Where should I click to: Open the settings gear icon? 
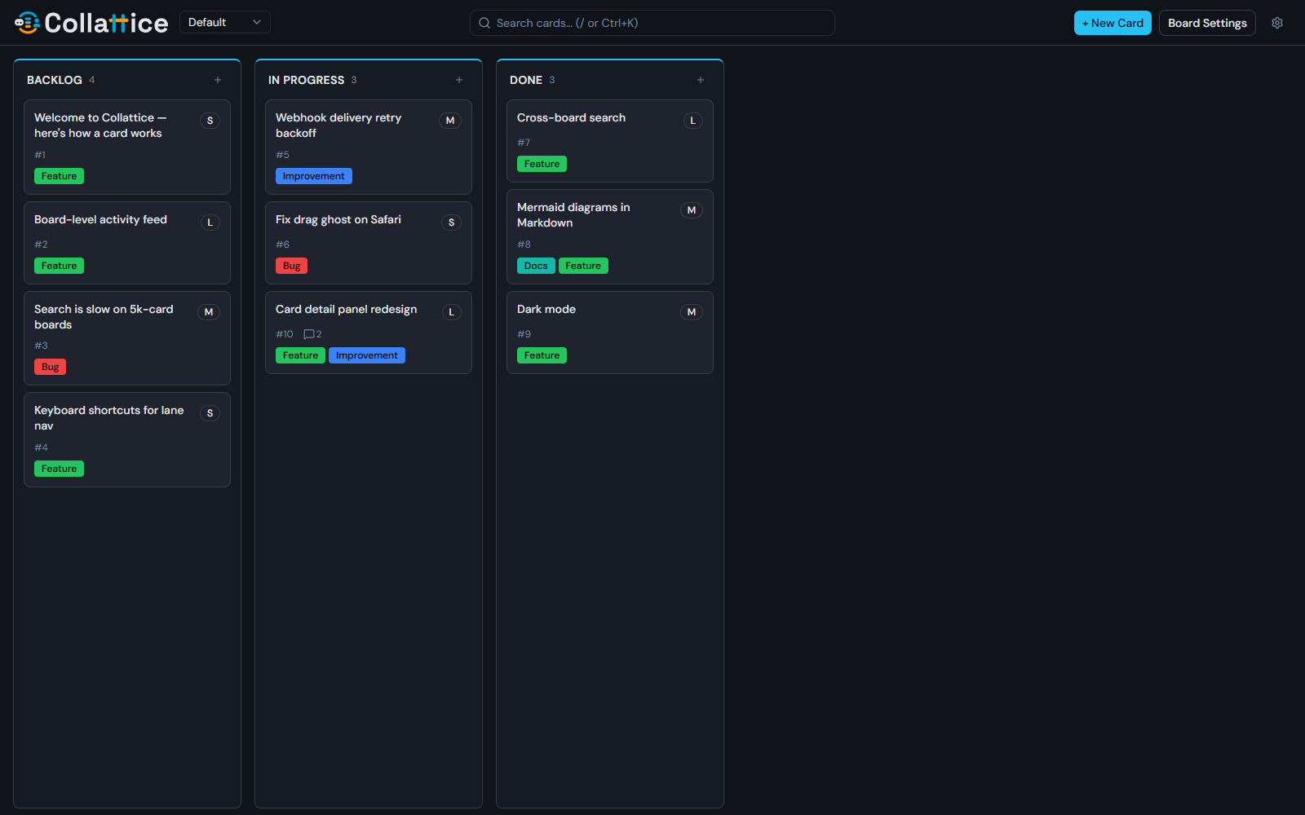pos(1277,23)
